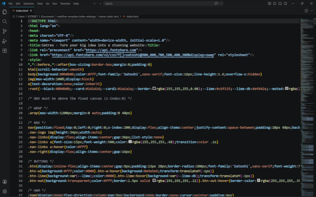Open .btn-out border solid rgba swatch
This screenshot has width=316, height=197.
(154, 180)
